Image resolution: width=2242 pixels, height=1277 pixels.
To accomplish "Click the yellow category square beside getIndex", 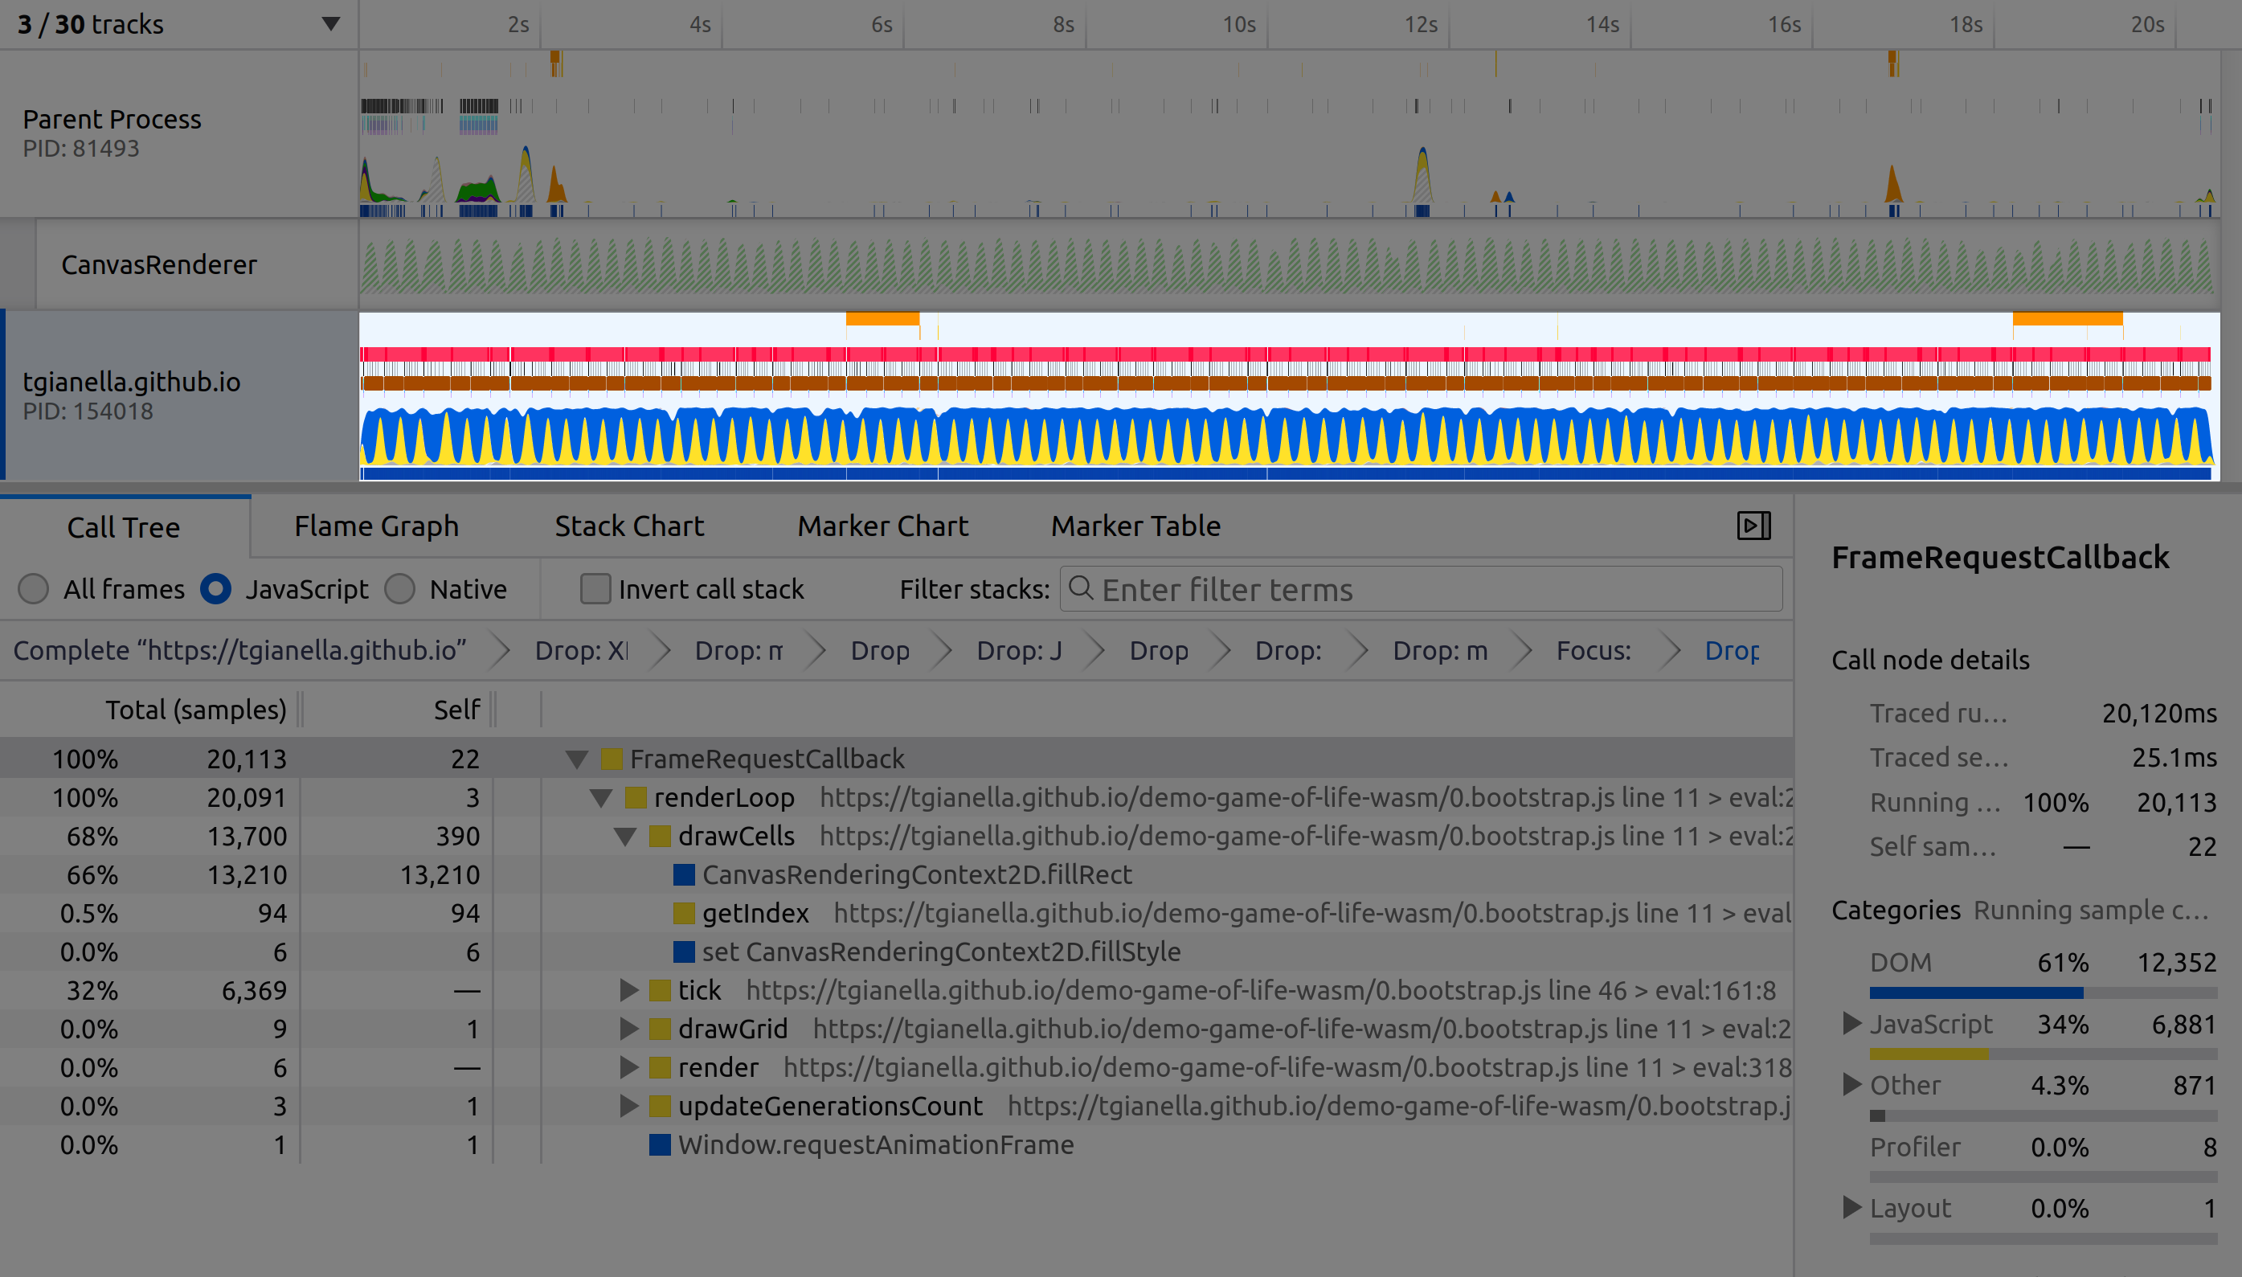I will click(x=684, y=913).
